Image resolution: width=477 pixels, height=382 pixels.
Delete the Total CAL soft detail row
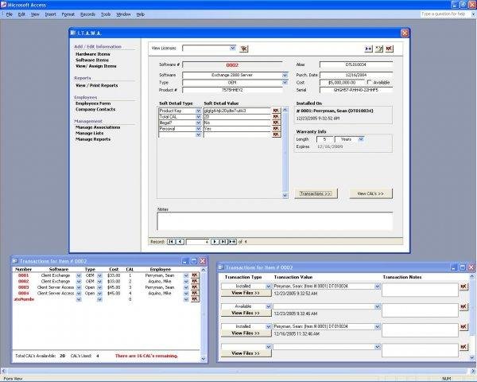276,117
